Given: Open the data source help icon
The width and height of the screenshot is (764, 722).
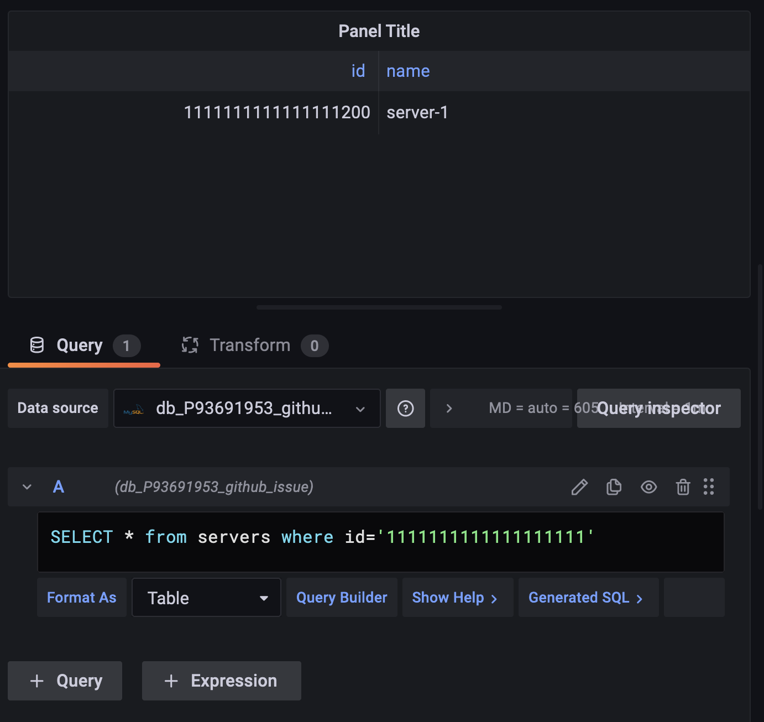Looking at the screenshot, I should coord(405,408).
